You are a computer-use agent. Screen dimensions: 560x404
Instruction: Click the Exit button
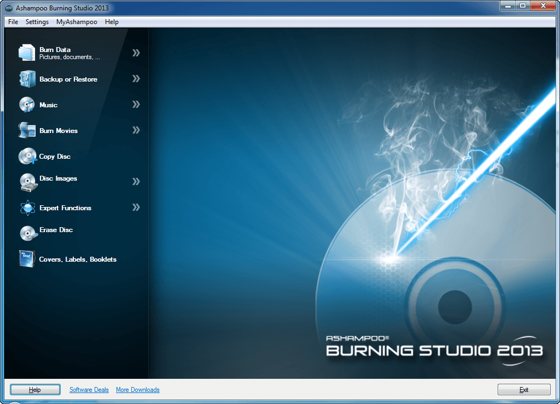524,390
